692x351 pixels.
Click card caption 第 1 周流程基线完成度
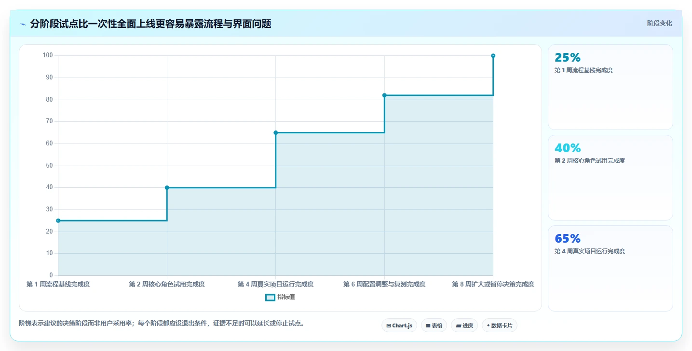[x=583, y=70]
